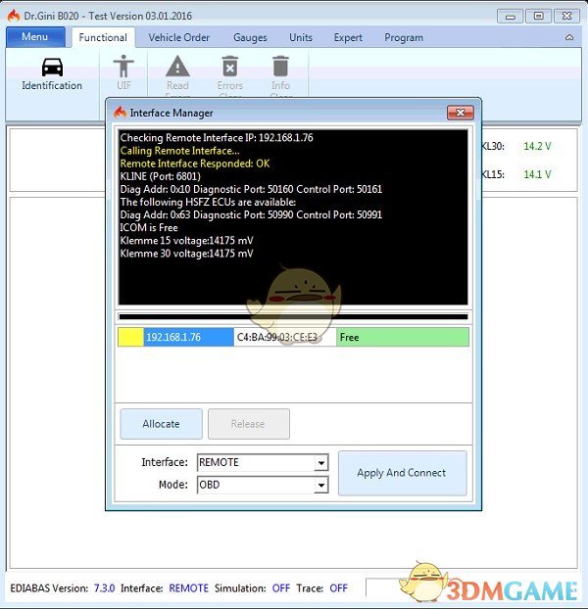
Task: Close the Interface Manager dialog
Action: (x=461, y=113)
